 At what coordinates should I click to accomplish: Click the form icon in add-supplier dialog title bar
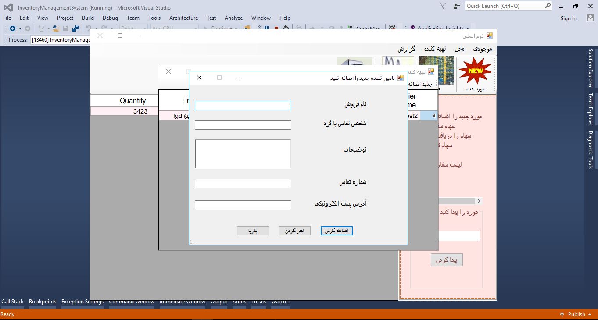coord(400,78)
